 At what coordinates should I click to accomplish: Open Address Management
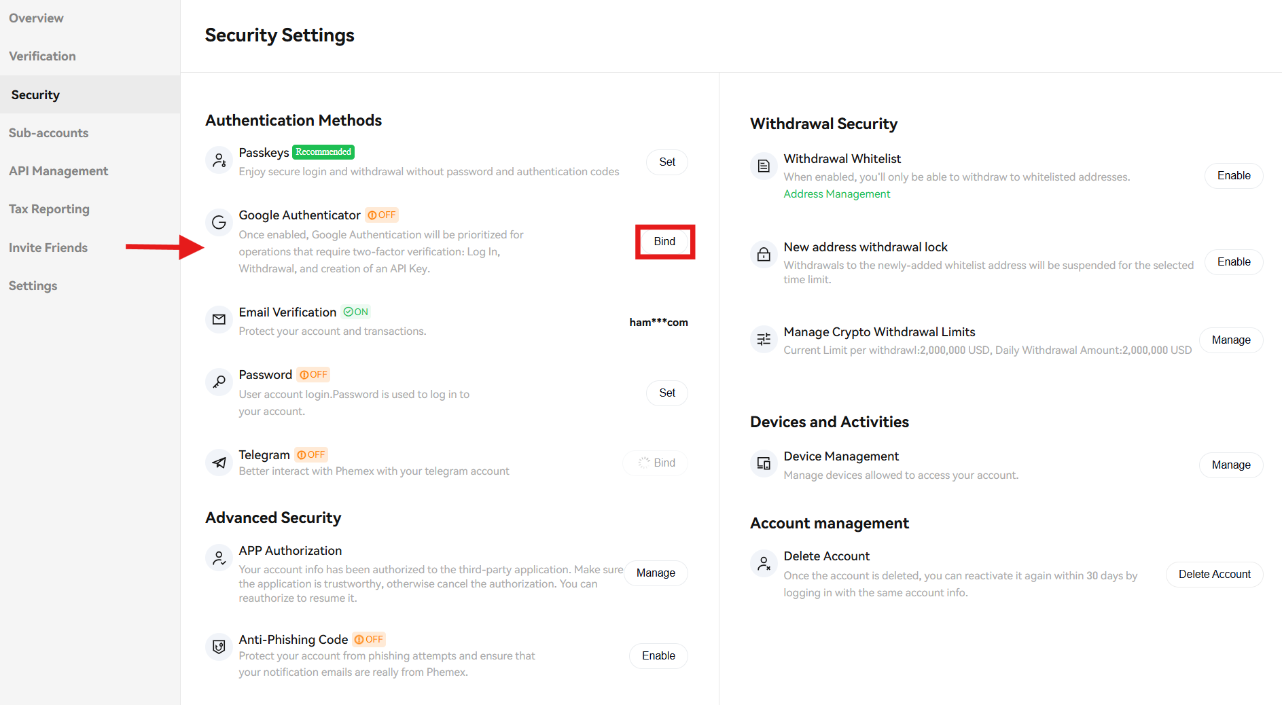click(836, 194)
